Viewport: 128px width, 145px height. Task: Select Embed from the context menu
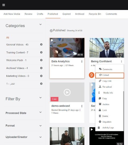click(x=110, y=75)
